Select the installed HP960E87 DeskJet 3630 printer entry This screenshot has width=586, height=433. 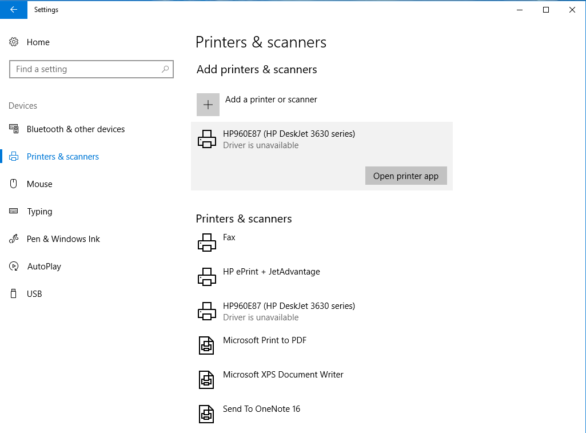click(x=289, y=311)
